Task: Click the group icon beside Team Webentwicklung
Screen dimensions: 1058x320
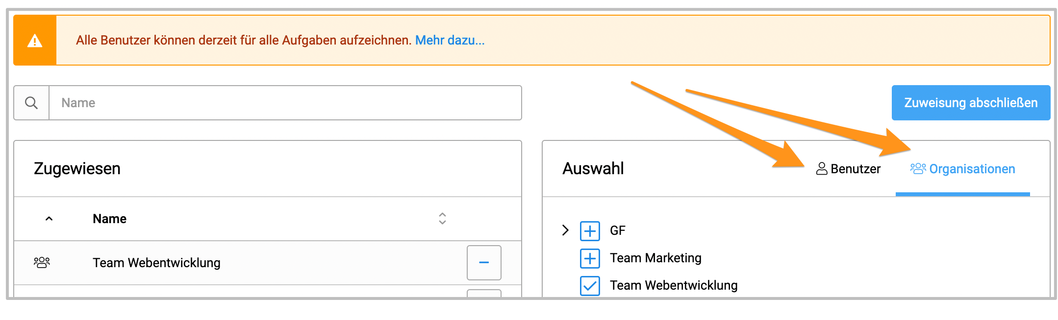Action: pyautogui.click(x=42, y=263)
